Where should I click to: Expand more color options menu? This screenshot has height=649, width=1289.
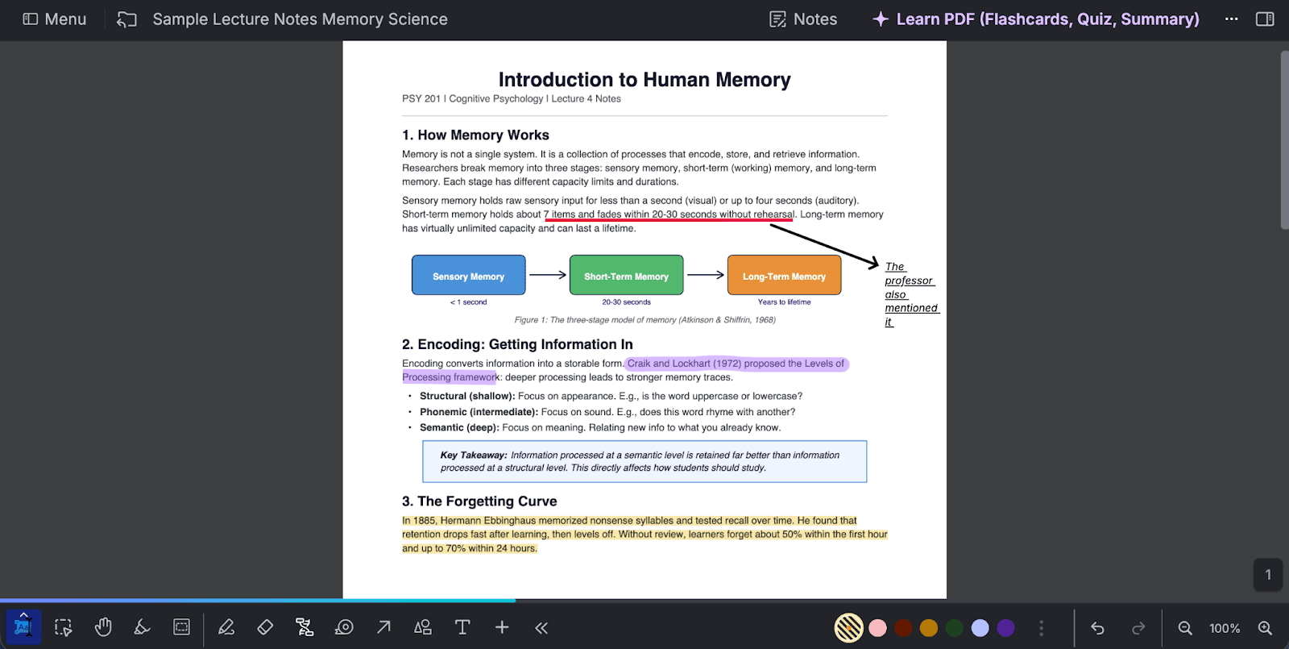coord(1041,628)
